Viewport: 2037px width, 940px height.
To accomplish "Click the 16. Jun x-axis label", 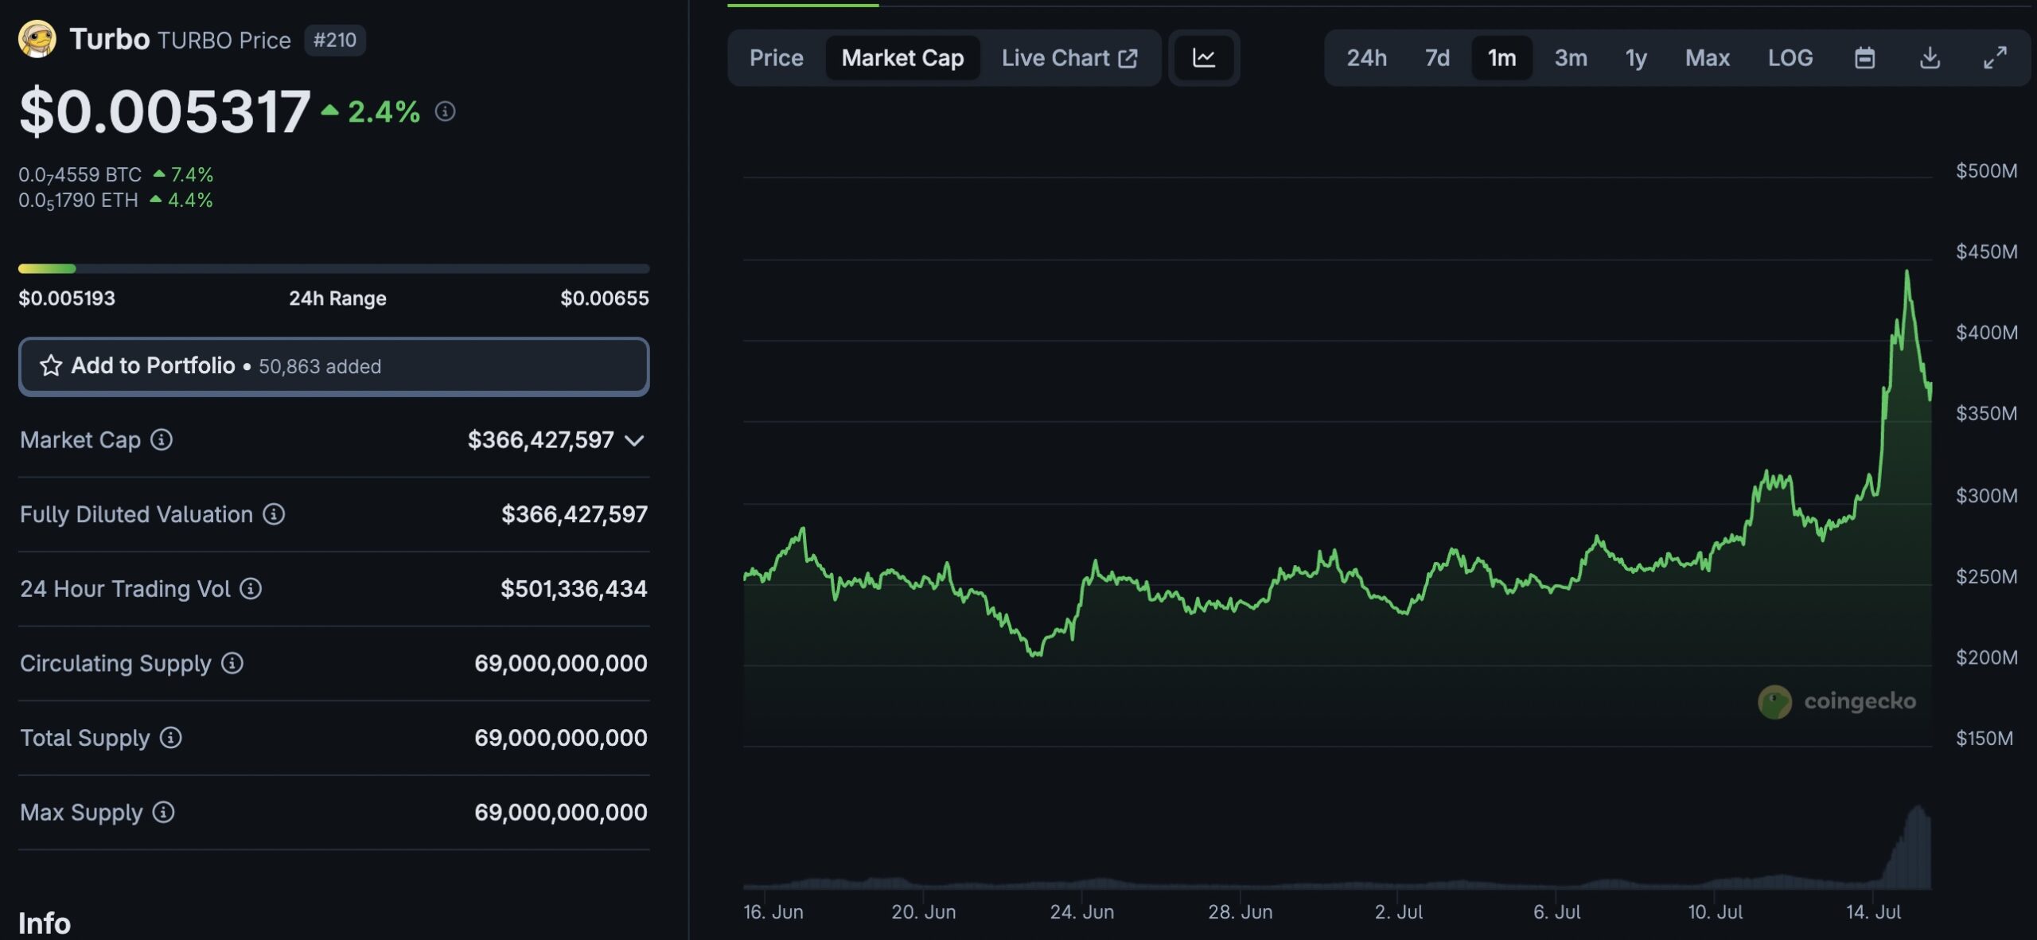I will (x=773, y=912).
